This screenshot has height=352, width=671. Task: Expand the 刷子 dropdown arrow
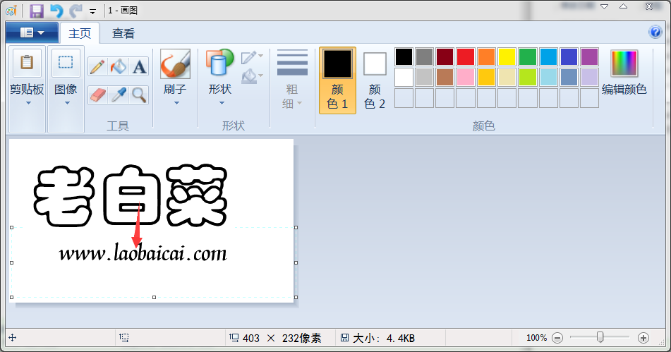[x=176, y=103]
